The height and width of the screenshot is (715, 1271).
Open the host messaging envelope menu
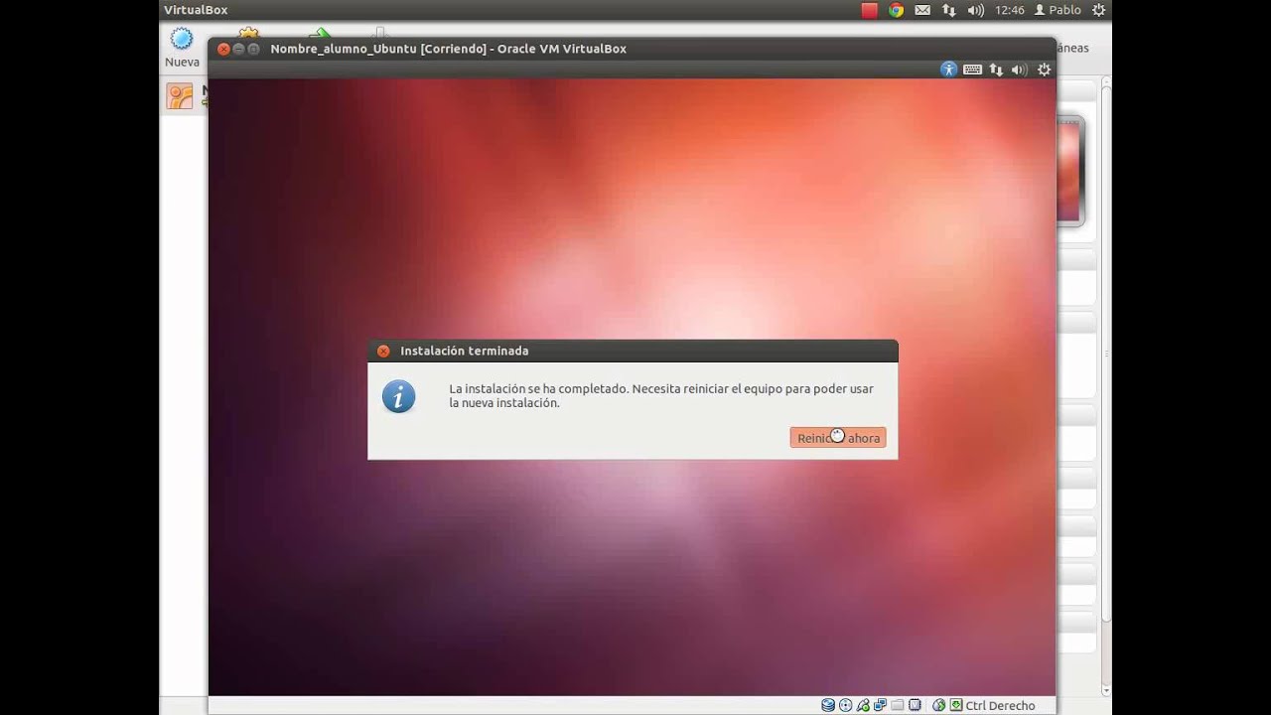[x=922, y=10]
